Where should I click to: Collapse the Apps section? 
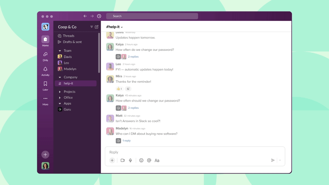pyautogui.click(x=60, y=104)
